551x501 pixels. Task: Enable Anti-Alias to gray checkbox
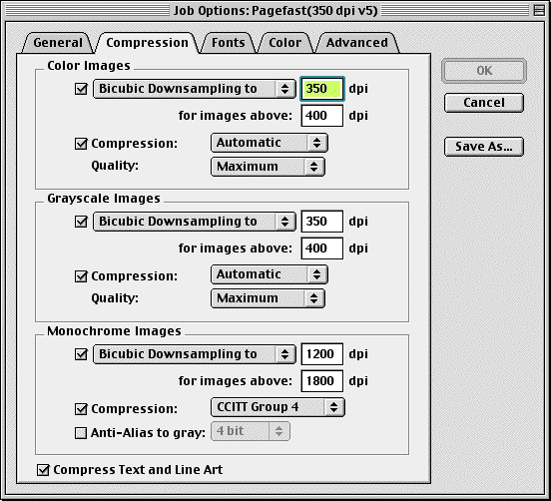click(x=81, y=433)
